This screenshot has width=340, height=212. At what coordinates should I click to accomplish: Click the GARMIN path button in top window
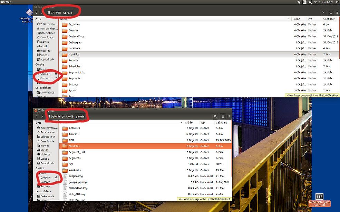55,13
